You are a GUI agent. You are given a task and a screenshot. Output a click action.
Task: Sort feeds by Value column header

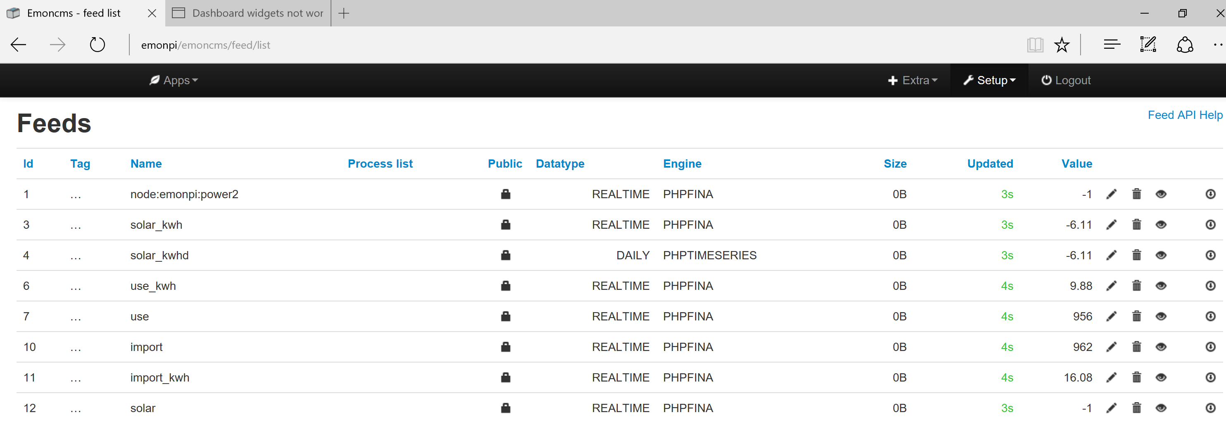pyautogui.click(x=1076, y=164)
